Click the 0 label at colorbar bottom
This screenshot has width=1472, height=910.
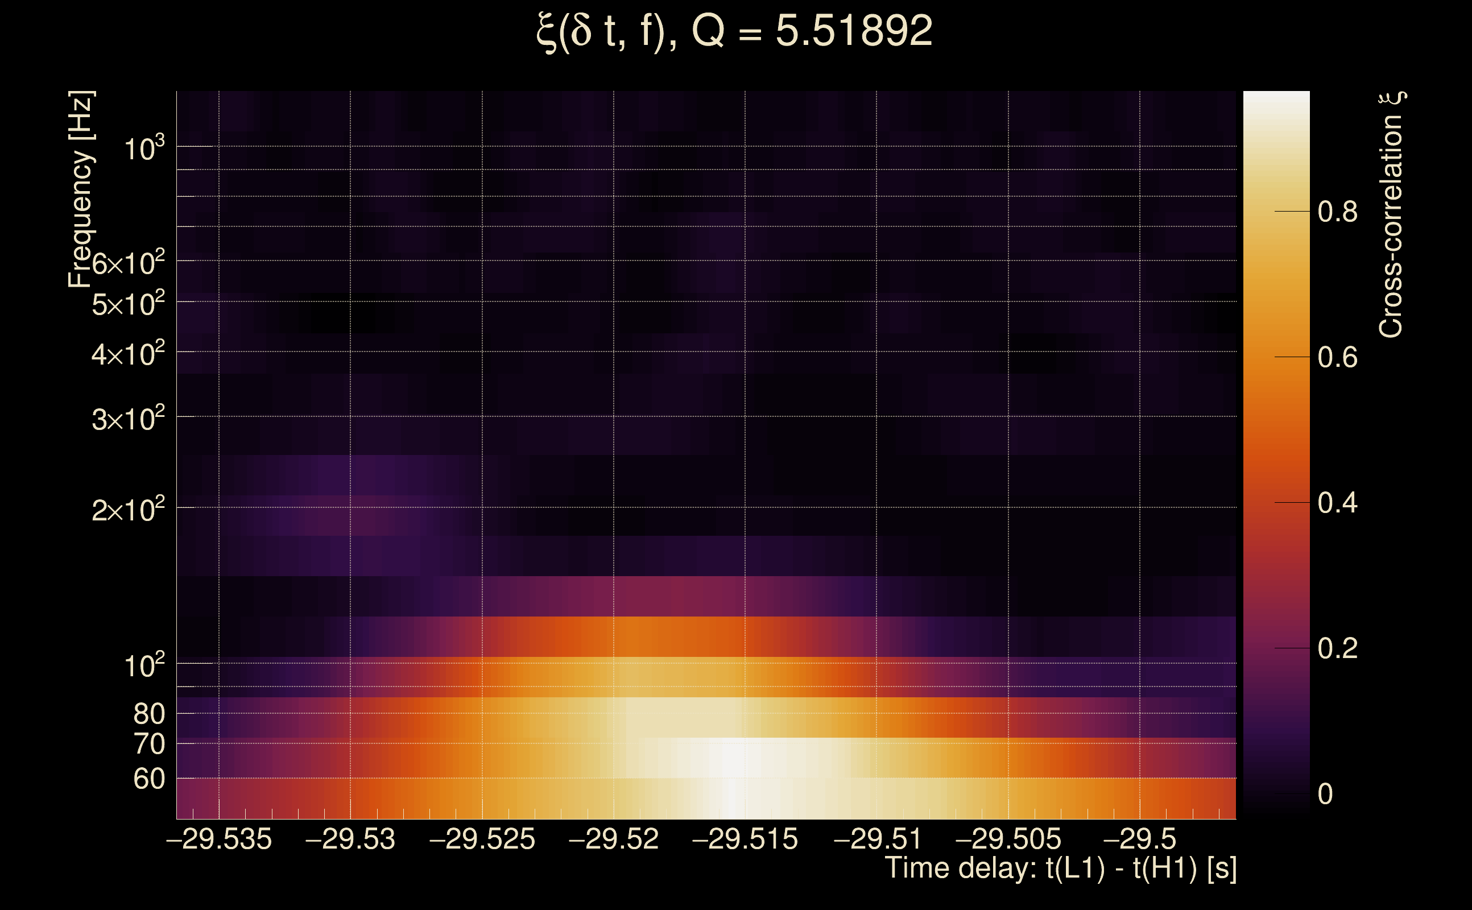pos(1325,794)
